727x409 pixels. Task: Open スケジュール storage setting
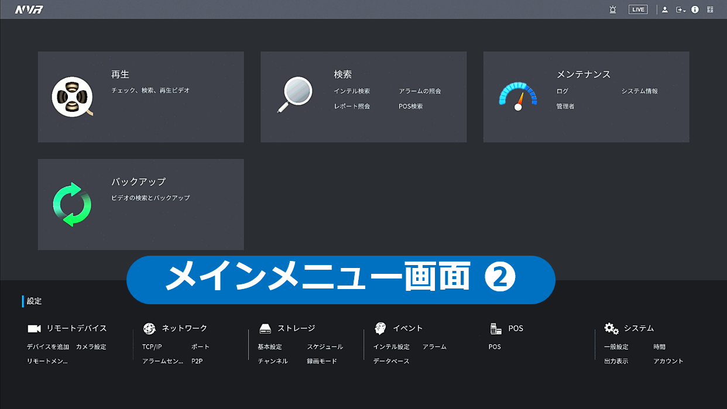click(325, 347)
